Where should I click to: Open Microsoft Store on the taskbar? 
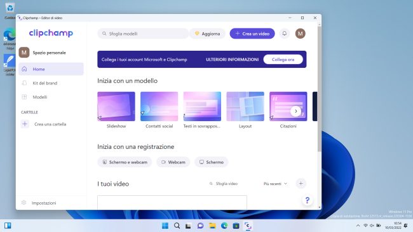(236, 226)
